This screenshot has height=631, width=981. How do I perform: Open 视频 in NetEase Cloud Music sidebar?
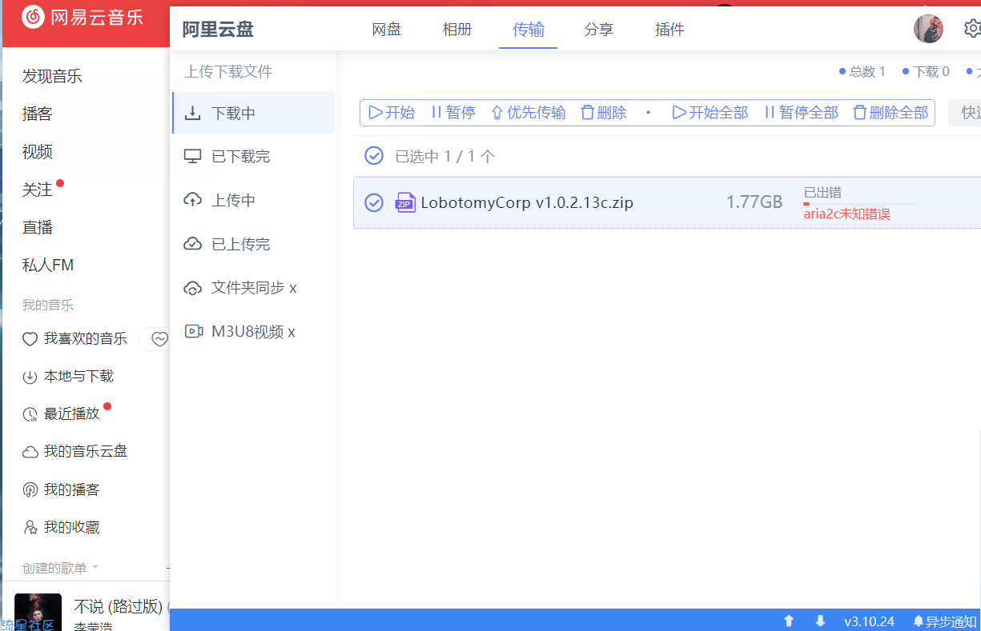pyautogui.click(x=37, y=151)
